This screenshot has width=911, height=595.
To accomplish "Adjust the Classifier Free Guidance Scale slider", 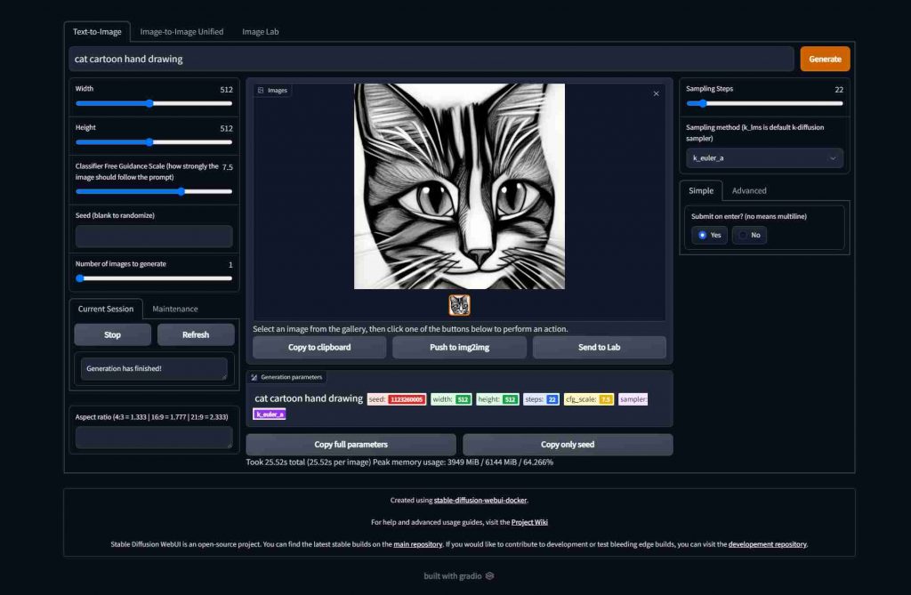I will [181, 191].
